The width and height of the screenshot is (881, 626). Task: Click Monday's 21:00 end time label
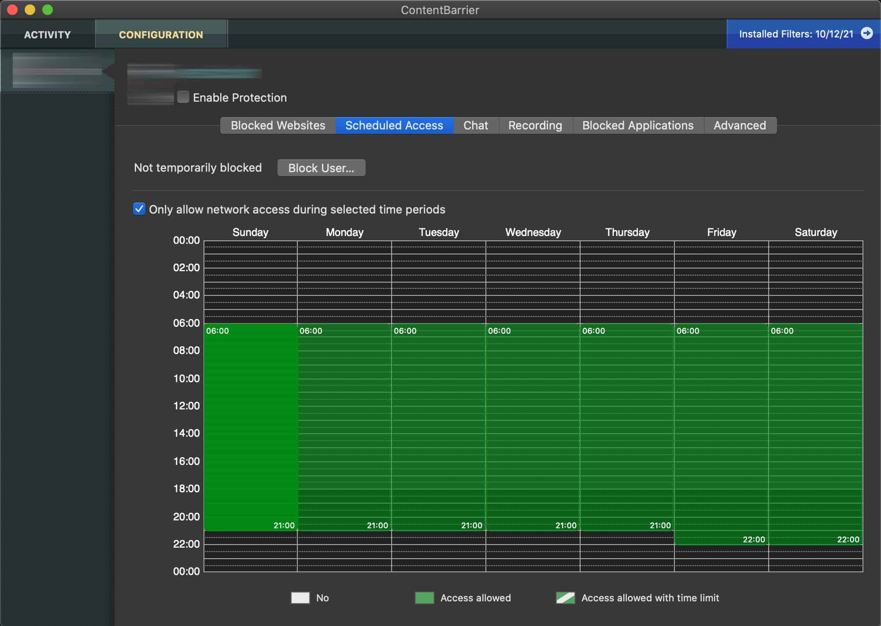(378, 525)
